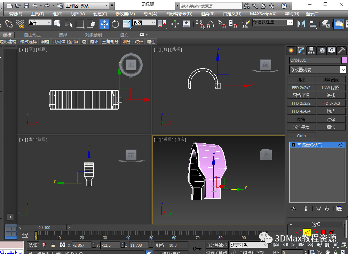Expand the 可编辑多边形 modifier stack entry
348x254 pixels.
pos(294,145)
